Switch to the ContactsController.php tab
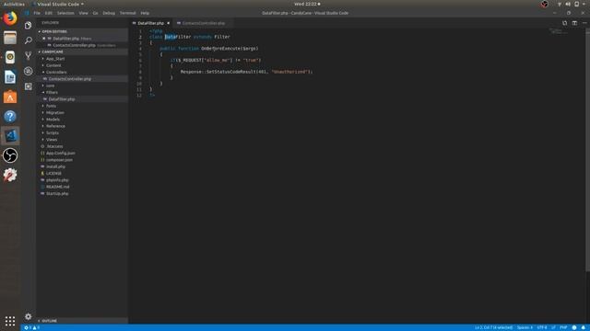 [203, 23]
